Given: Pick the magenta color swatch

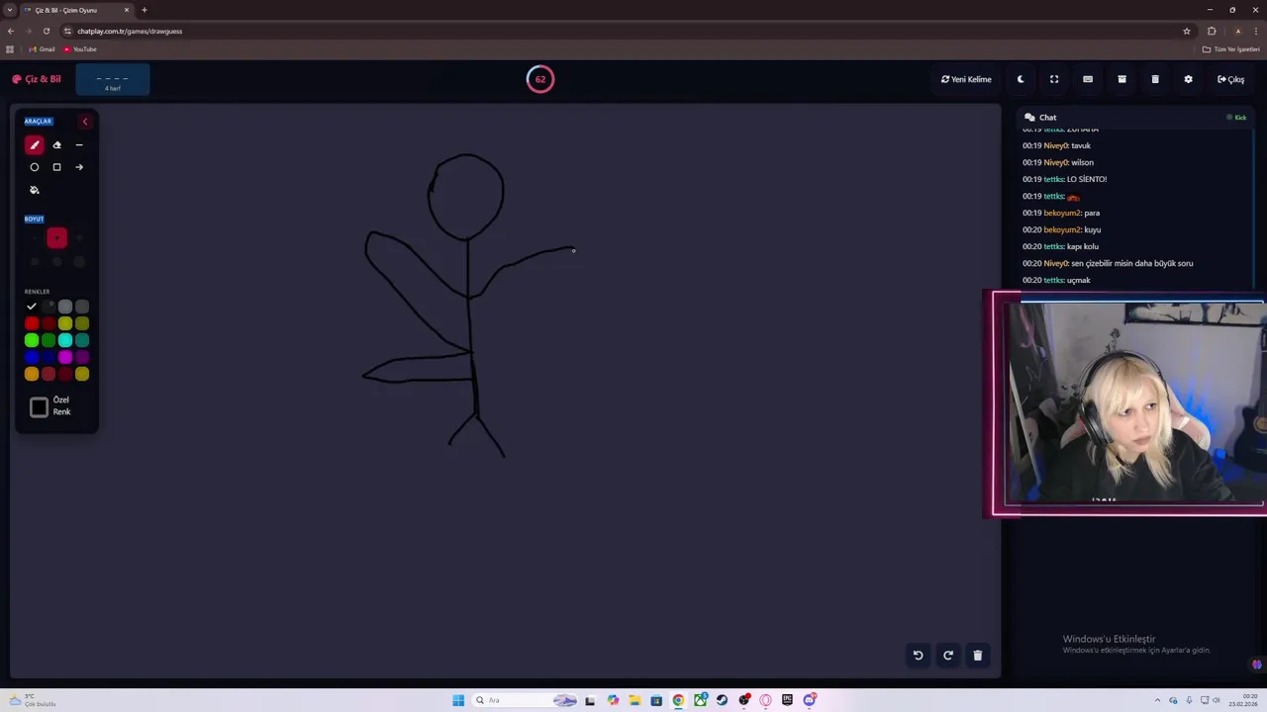Looking at the screenshot, I should pos(65,357).
